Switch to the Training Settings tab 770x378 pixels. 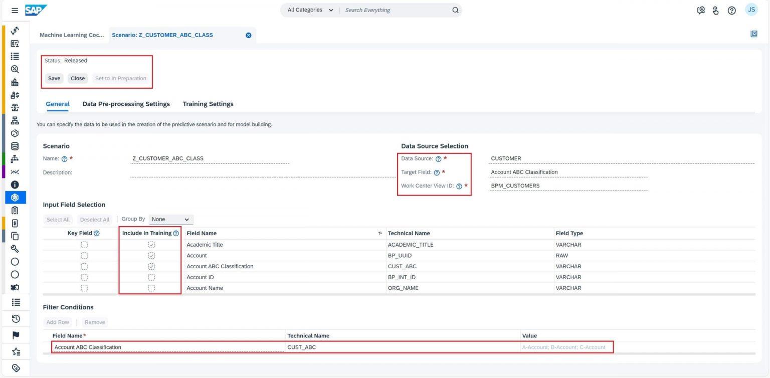pos(208,104)
